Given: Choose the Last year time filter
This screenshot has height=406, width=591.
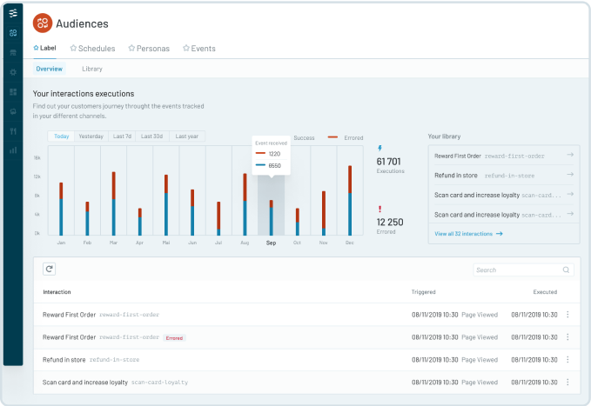Looking at the screenshot, I should click(x=185, y=136).
